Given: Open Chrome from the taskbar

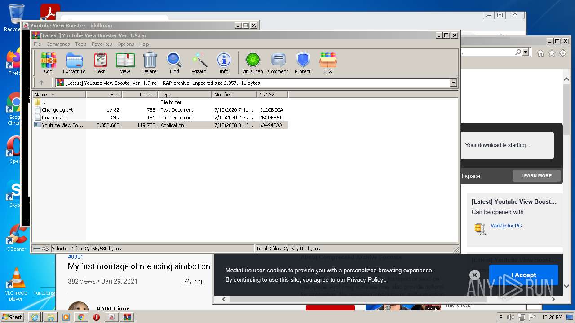Looking at the screenshot, I should tap(81, 317).
